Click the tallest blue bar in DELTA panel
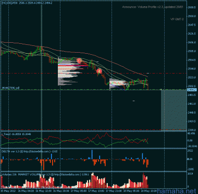Screen dimensions: 198x194 [92, 154]
